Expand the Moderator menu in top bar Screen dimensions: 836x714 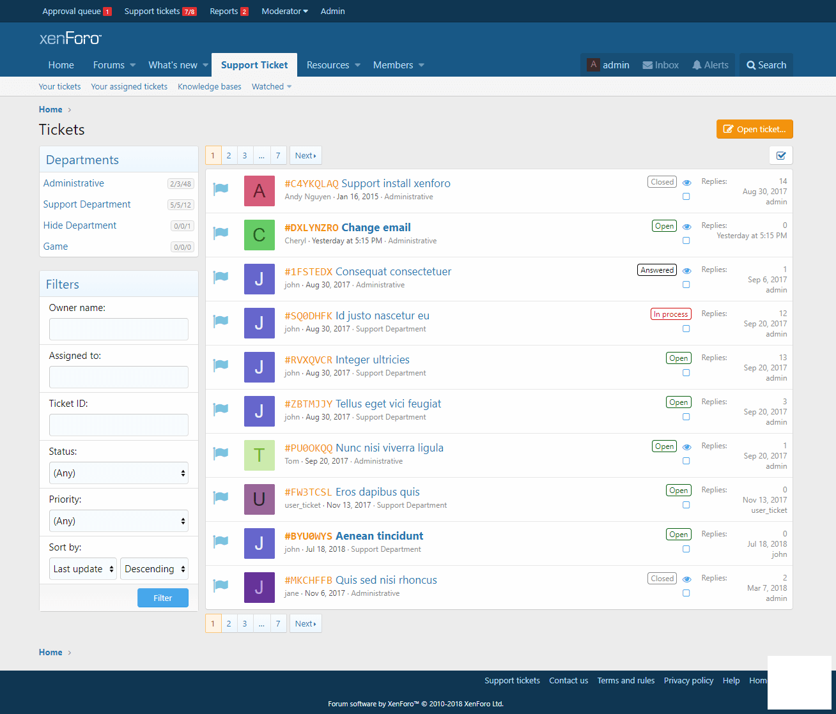[x=284, y=11]
